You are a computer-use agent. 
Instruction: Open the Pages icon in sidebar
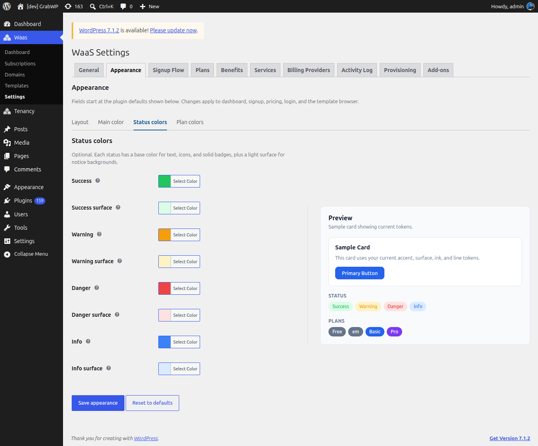click(7, 156)
